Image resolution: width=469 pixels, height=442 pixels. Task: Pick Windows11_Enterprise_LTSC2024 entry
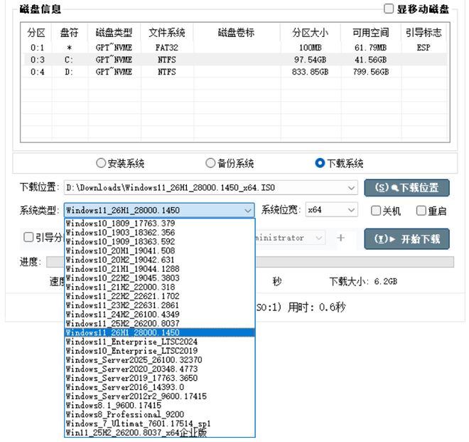click(160, 342)
